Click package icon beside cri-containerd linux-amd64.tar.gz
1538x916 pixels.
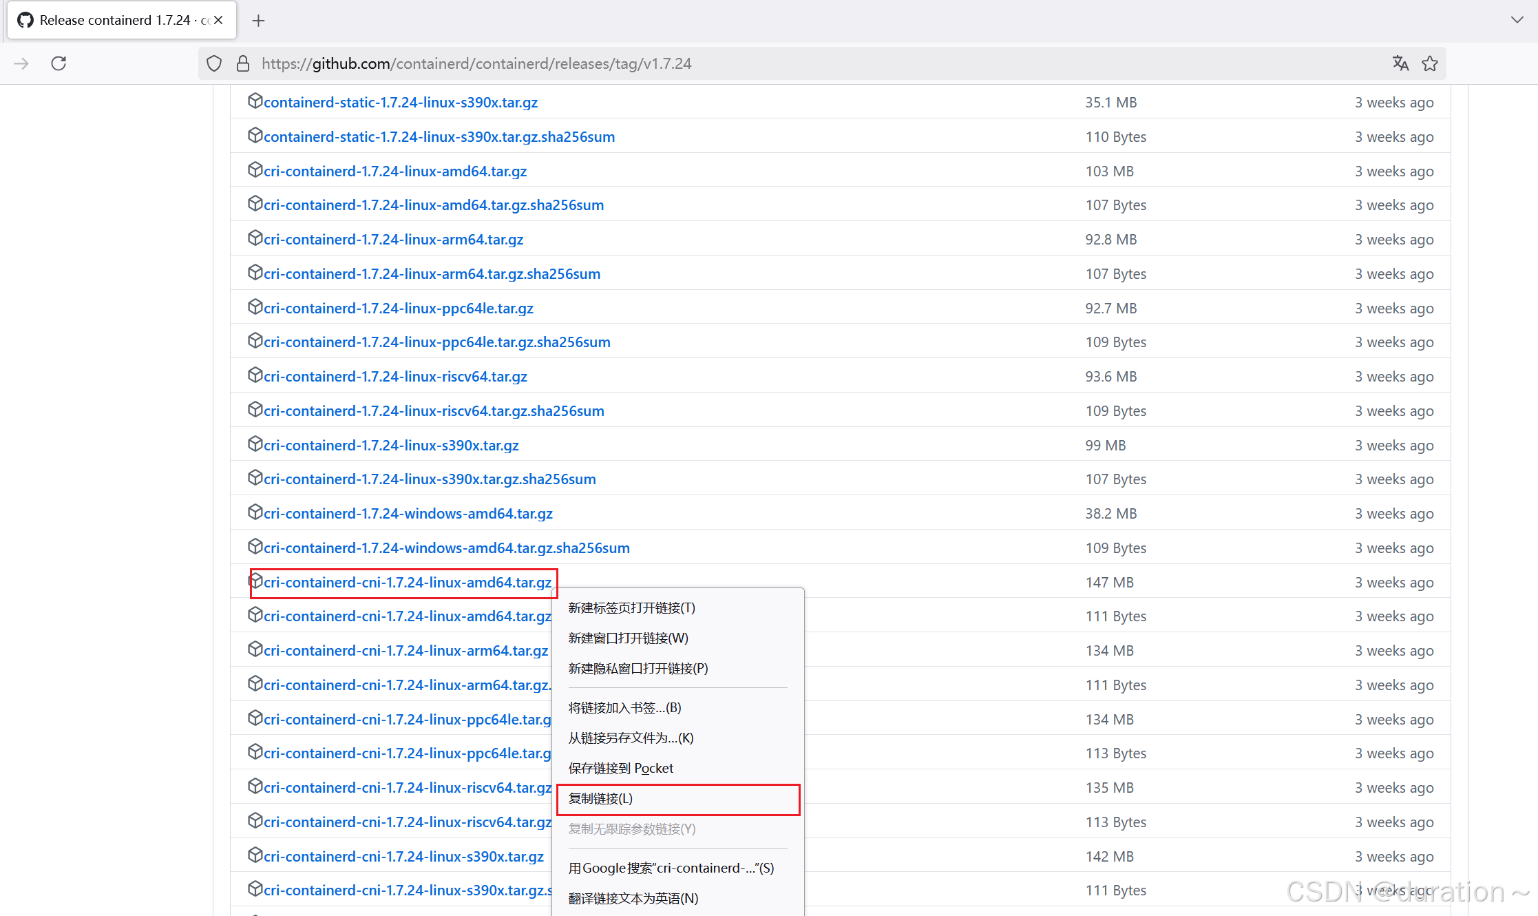pyautogui.click(x=255, y=169)
